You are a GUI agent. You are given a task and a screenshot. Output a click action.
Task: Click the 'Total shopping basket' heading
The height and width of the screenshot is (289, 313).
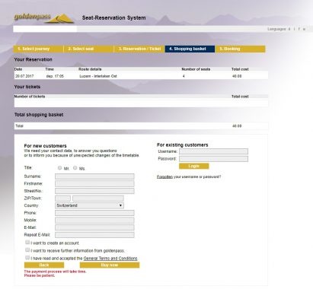click(39, 115)
